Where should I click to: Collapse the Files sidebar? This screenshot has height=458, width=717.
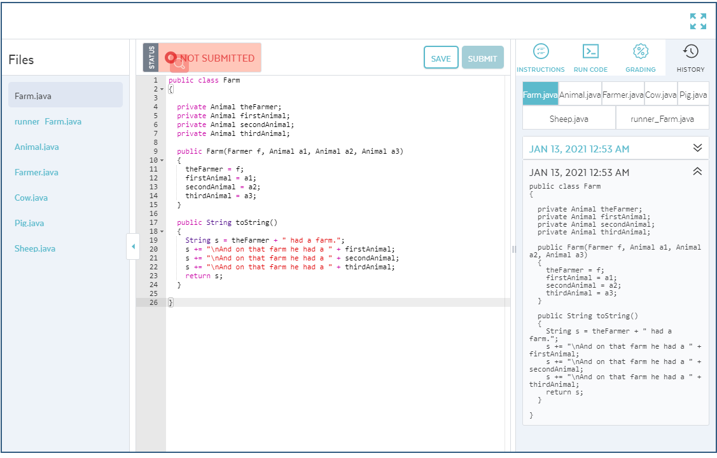[134, 245]
